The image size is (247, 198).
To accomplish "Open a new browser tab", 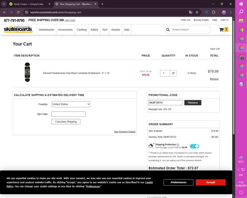I will point(102,4).
